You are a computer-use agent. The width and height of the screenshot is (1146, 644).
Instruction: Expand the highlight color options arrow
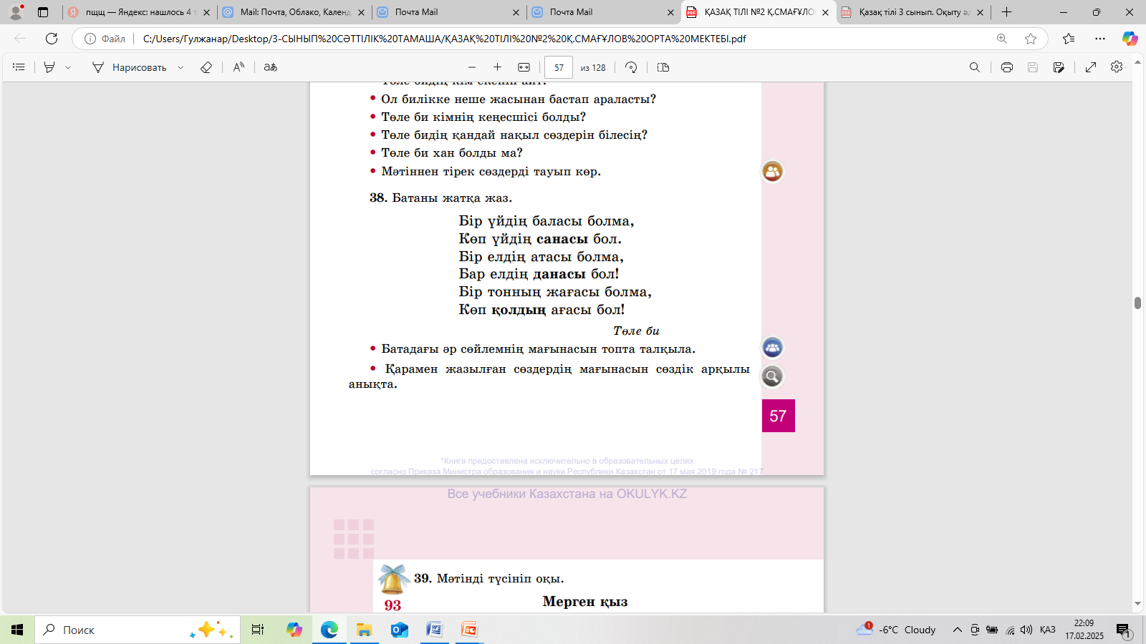[68, 67]
